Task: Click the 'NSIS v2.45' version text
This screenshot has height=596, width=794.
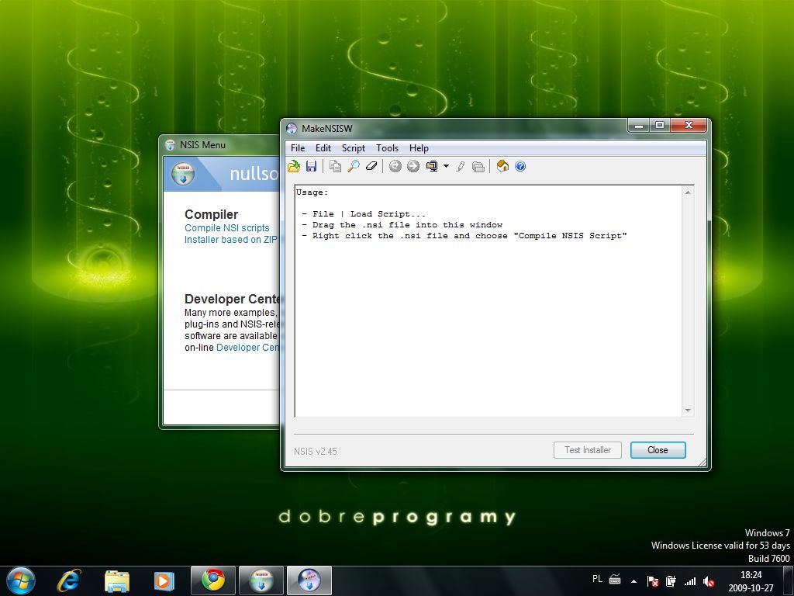Action: coord(315,451)
